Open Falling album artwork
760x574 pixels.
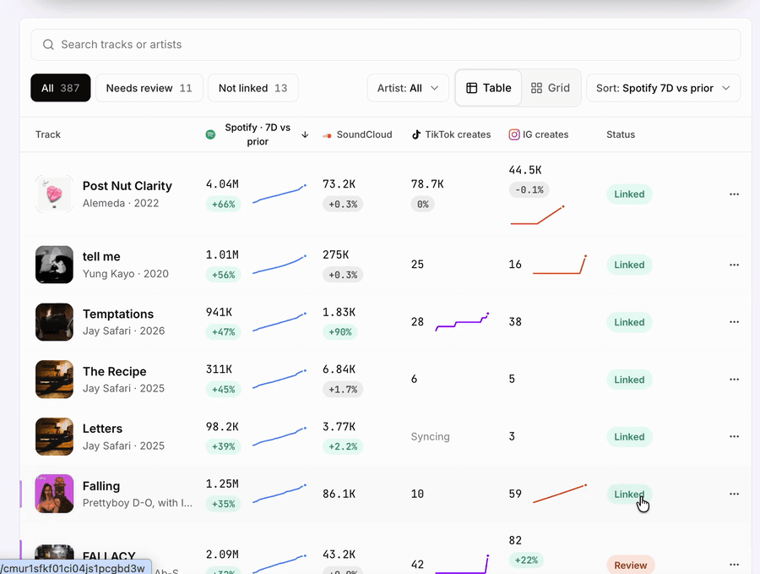pyautogui.click(x=54, y=494)
